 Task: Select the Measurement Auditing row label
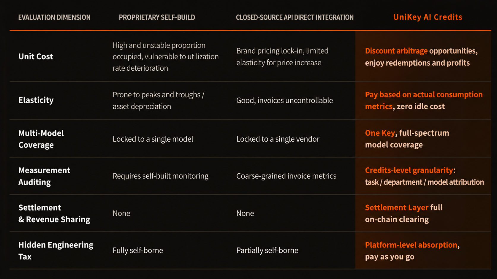tap(44, 176)
